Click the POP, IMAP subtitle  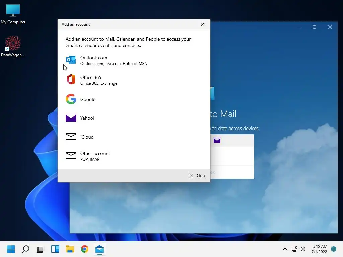(x=90, y=159)
